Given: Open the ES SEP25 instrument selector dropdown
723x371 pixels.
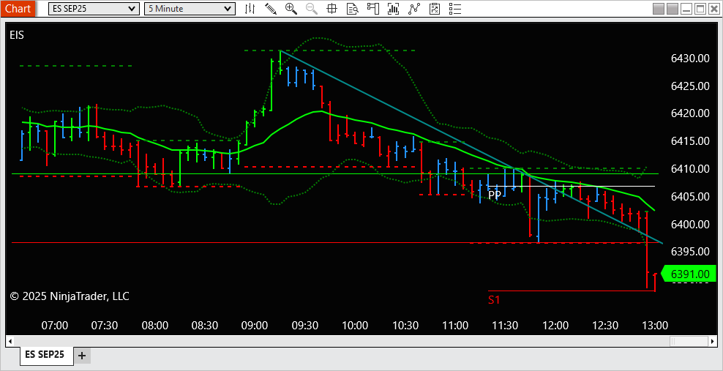Looking at the screenshot, I should pyautogui.click(x=94, y=8).
